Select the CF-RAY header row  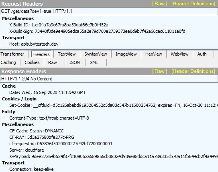pyautogui.click(x=42, y=137)
